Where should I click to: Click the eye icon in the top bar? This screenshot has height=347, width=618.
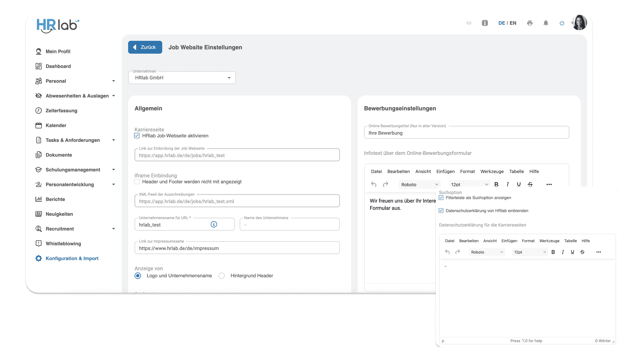pos(469,23)
